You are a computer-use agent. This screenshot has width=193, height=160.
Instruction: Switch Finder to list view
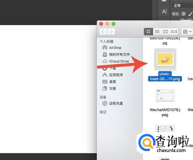tap(157, 31)
